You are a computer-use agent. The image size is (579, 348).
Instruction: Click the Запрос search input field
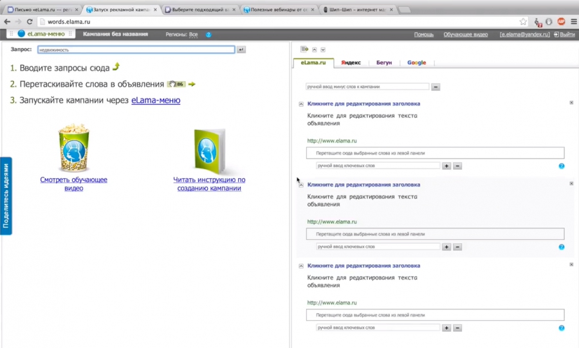click(x=136, y=50)
